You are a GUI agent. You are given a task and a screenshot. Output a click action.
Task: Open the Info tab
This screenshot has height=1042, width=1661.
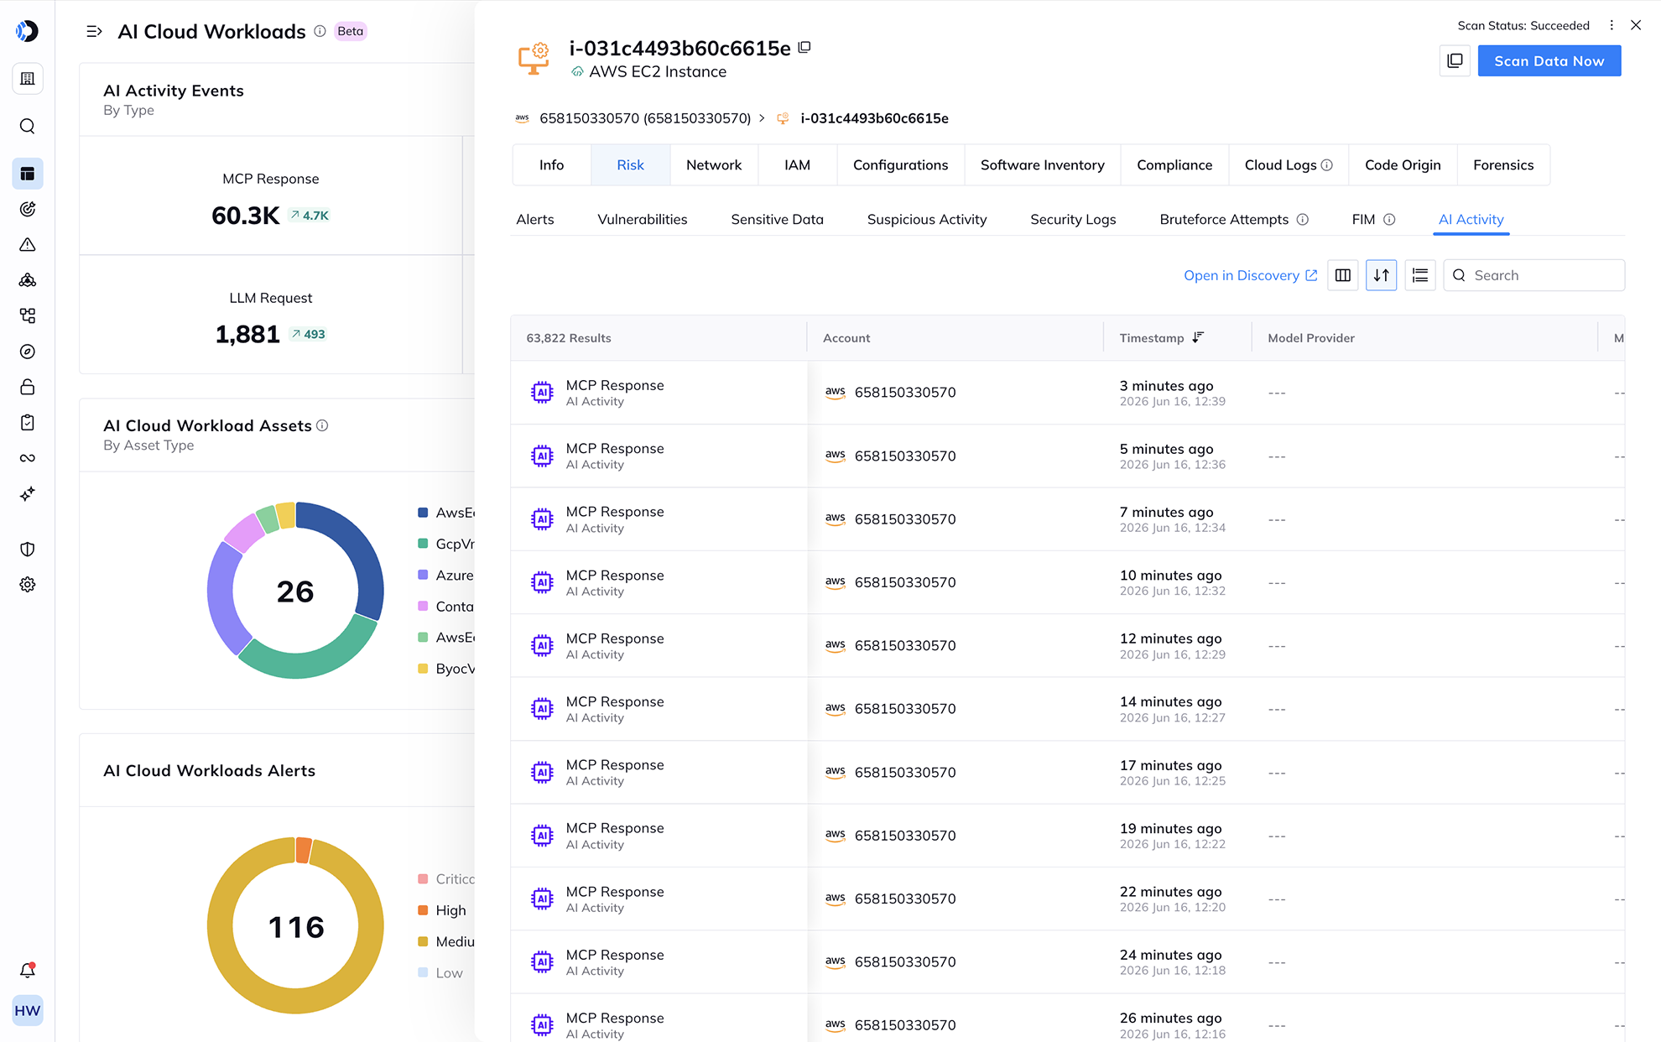coord(552,165)
